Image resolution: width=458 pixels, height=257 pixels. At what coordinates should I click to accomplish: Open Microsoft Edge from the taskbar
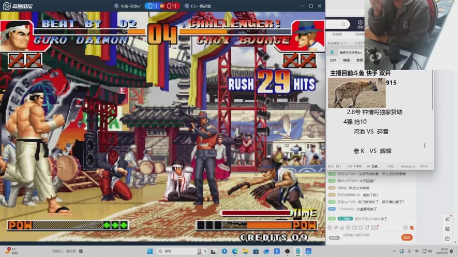pyautogui.click(x=235, y=251)
